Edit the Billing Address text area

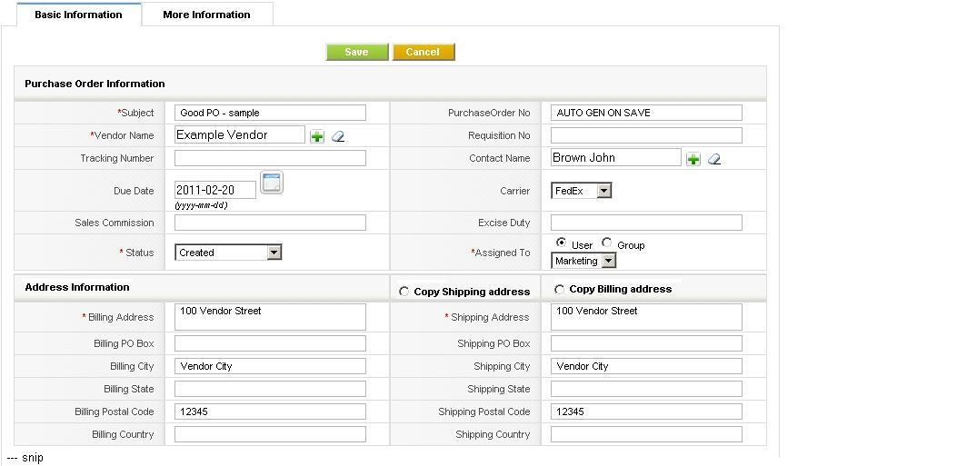pos(271,317)
